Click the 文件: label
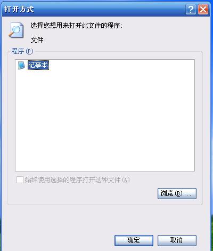 point(38,40)
